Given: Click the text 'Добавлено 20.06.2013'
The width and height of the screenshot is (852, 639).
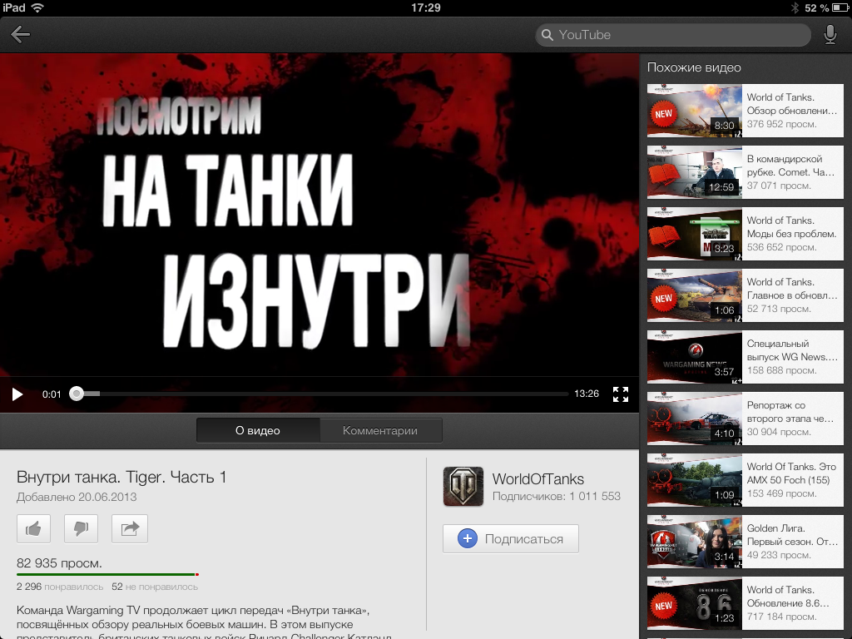Looking at the screenshot, I should pyautogui.click(x=77, y=497).
